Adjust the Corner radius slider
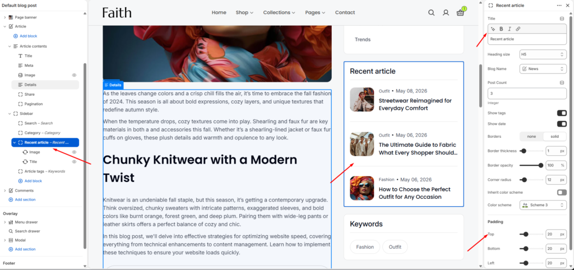 pyautogui.click(x=531, y=180)
